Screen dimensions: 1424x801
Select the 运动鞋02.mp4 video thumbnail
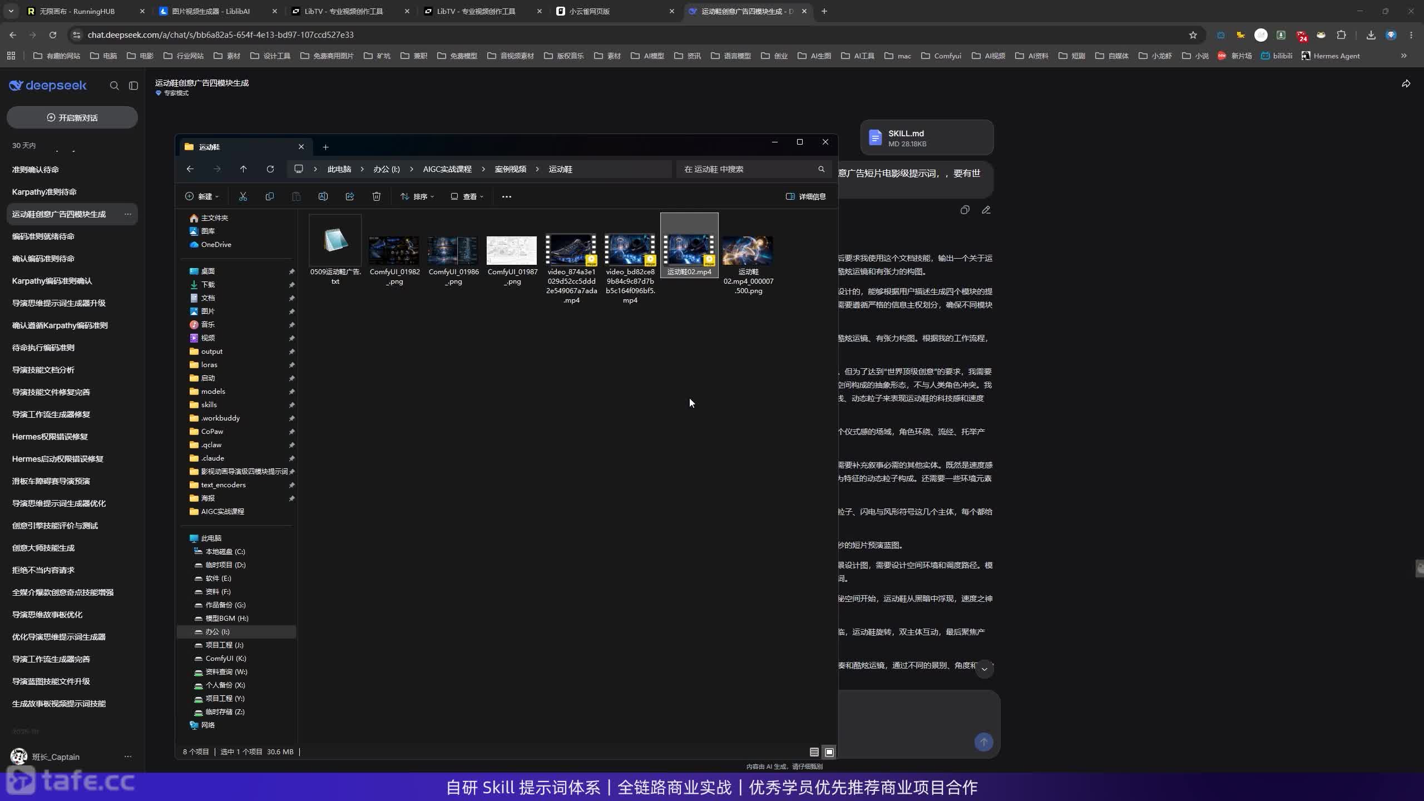point(689,245)
